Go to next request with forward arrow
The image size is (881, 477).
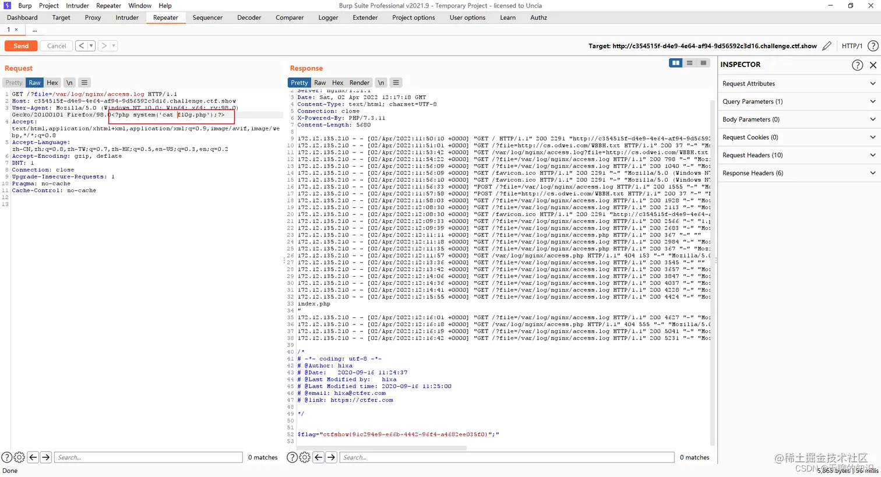pos(104,45)
